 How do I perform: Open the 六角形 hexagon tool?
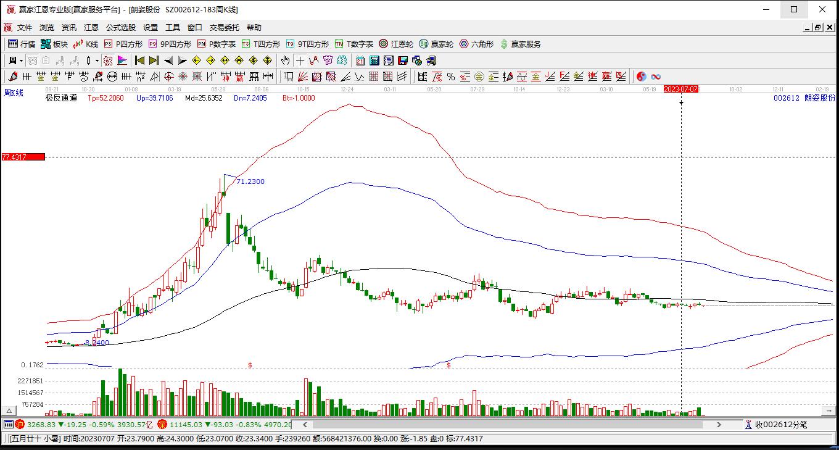point(476,44)
